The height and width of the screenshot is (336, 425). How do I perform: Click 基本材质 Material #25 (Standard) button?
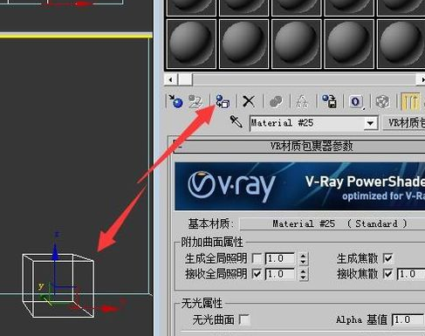(x=332, y=223)
